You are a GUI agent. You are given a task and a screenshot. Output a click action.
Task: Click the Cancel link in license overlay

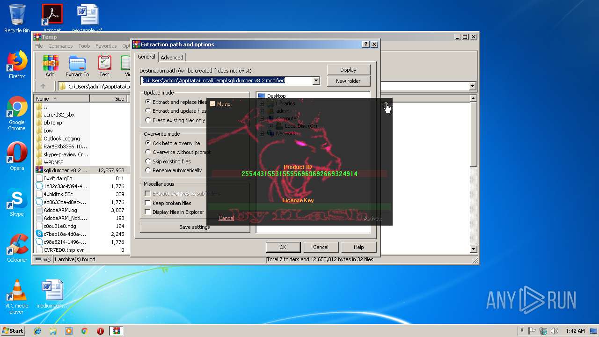pyautogui.click(x=226, y=218)
